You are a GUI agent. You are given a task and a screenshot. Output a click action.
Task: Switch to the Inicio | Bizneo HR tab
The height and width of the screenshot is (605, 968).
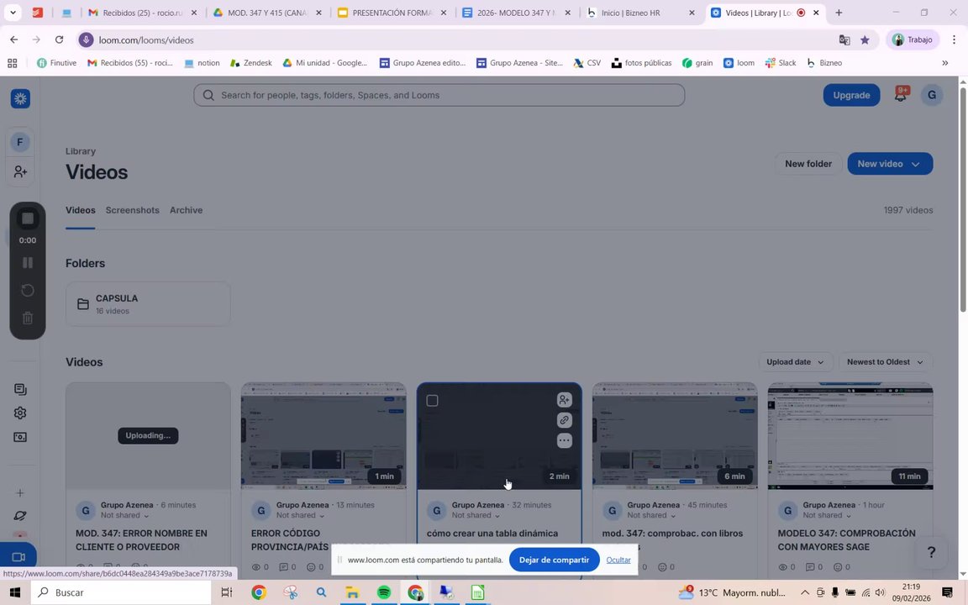(641, 13)
